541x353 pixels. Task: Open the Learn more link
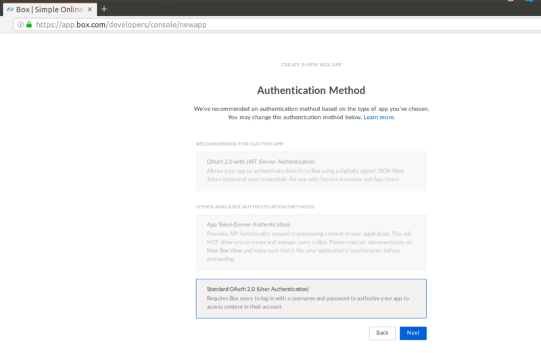(x=379, y=117)
